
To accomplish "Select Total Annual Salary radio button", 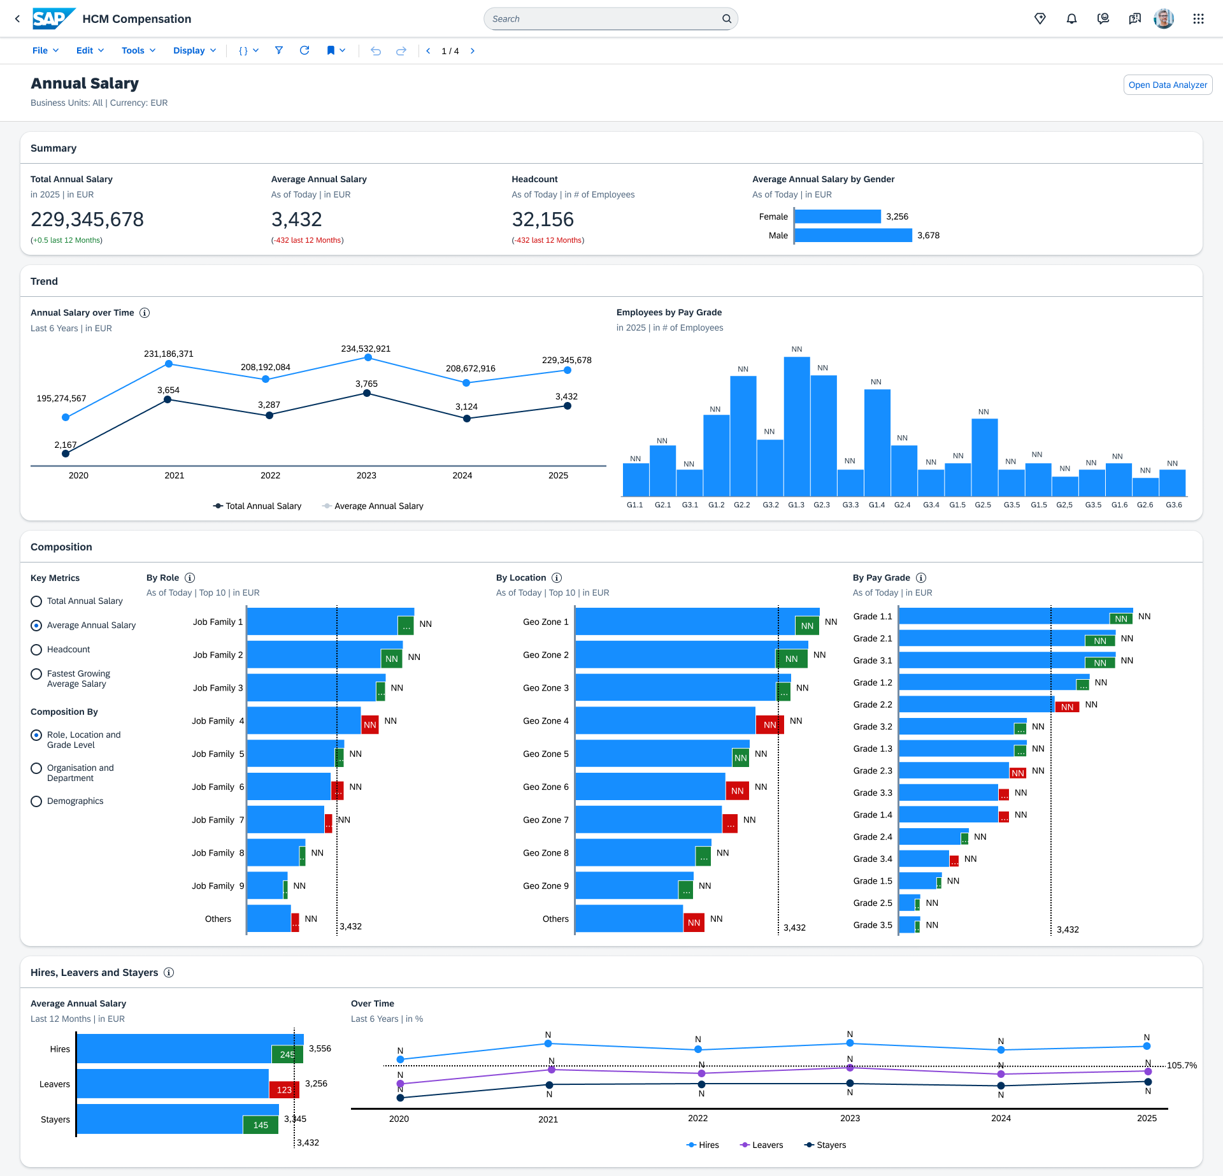I will [x=36, y=601].
